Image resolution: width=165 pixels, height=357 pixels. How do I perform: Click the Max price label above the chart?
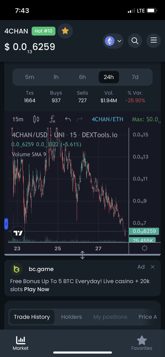point(146,119)
